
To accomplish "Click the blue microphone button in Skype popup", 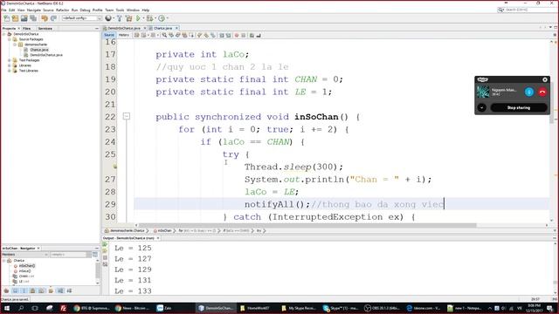I will [x=529, y=92].
